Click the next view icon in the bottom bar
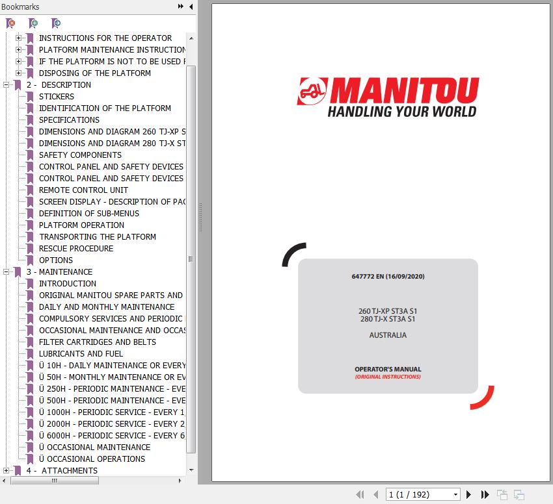This screenshot has height=504, width=553. tap(519, 494)
